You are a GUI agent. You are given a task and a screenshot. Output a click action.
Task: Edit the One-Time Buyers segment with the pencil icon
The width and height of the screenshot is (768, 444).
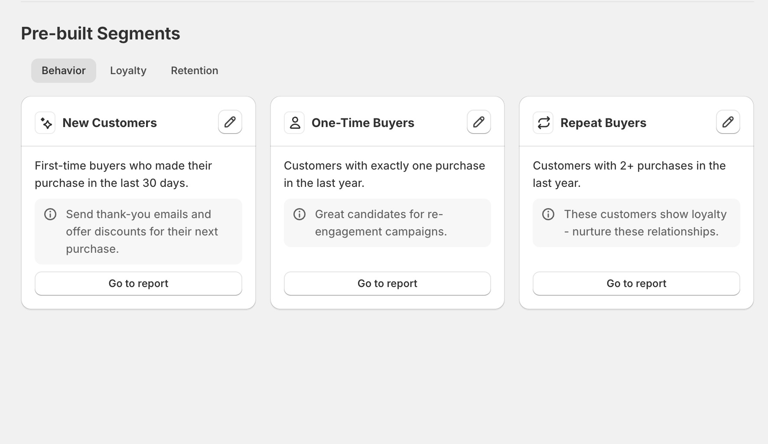coord(478,122)
